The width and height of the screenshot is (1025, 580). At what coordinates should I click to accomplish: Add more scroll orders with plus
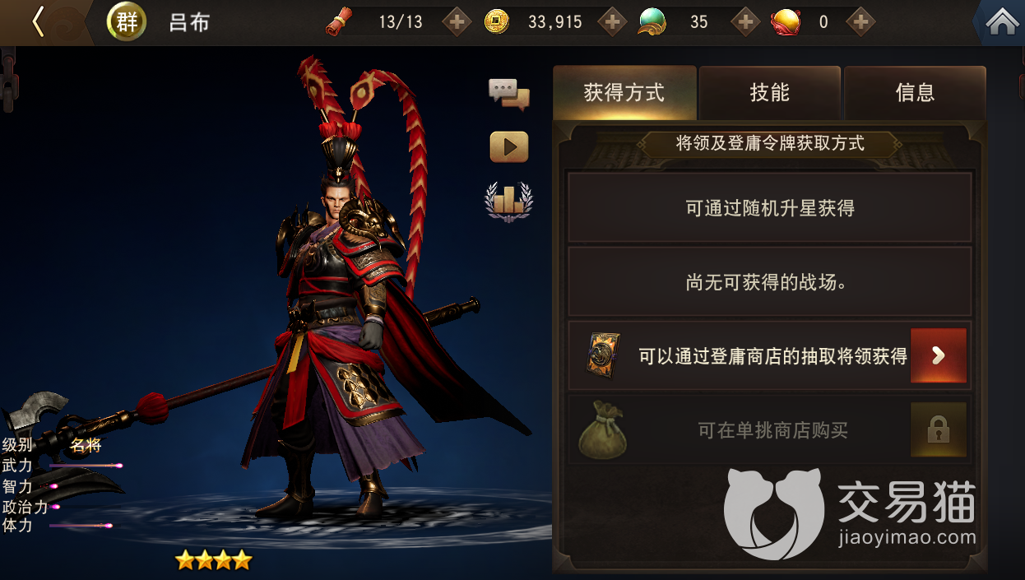point(457,22)
